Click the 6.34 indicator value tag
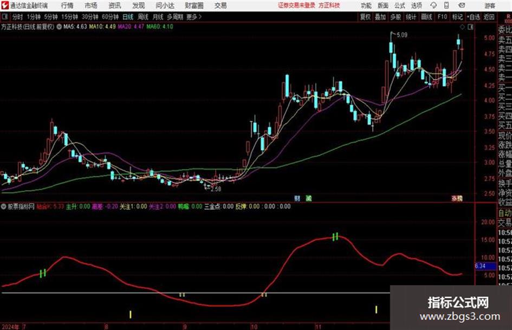 click(x=485, y=266)
